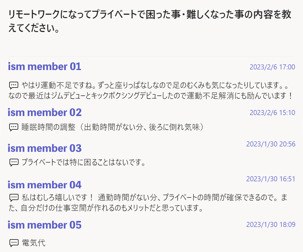The image size is (303, 252).
Task: Click comment icon next to 電気代 reply
Action: tap(14, 243)
